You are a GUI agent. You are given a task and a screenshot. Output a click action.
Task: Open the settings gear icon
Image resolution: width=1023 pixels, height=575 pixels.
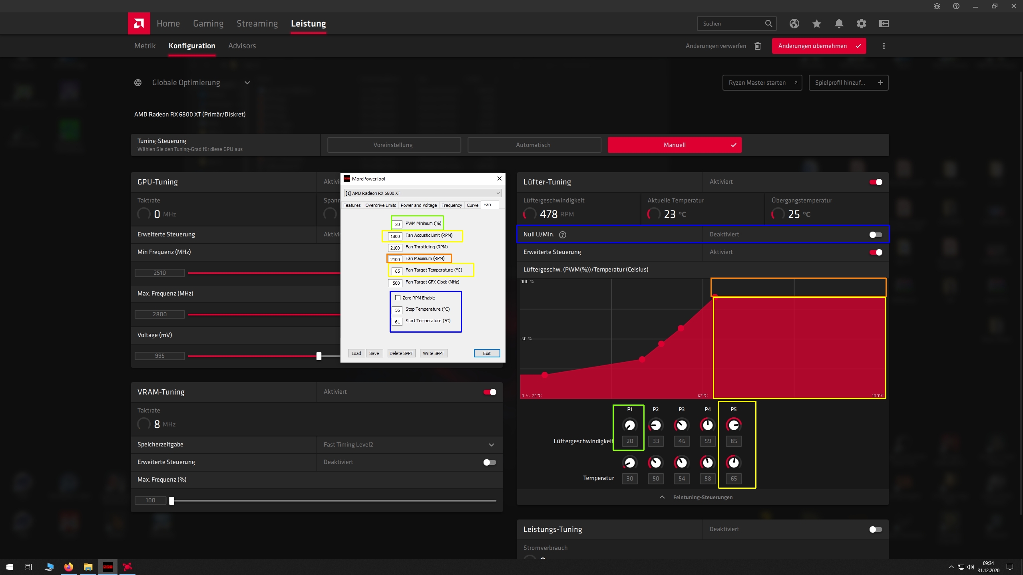[x=861, y=24]
